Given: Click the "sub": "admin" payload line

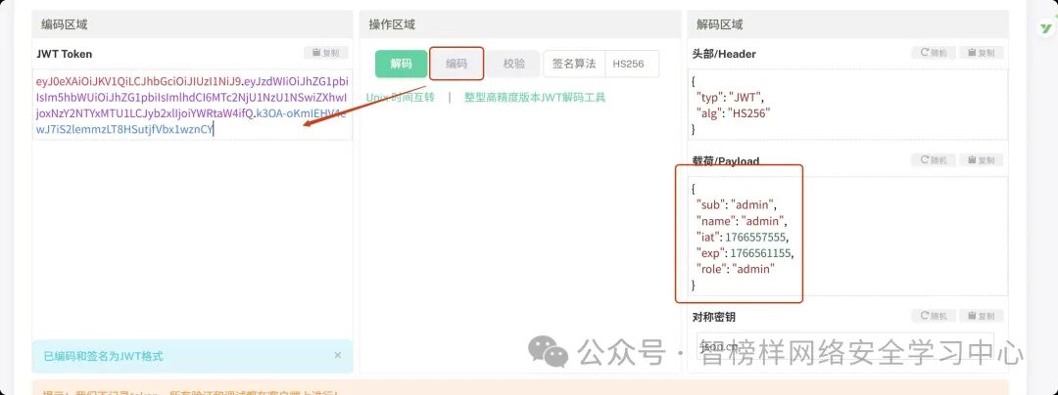Looking at the screenshot, I should coord(736,204).
